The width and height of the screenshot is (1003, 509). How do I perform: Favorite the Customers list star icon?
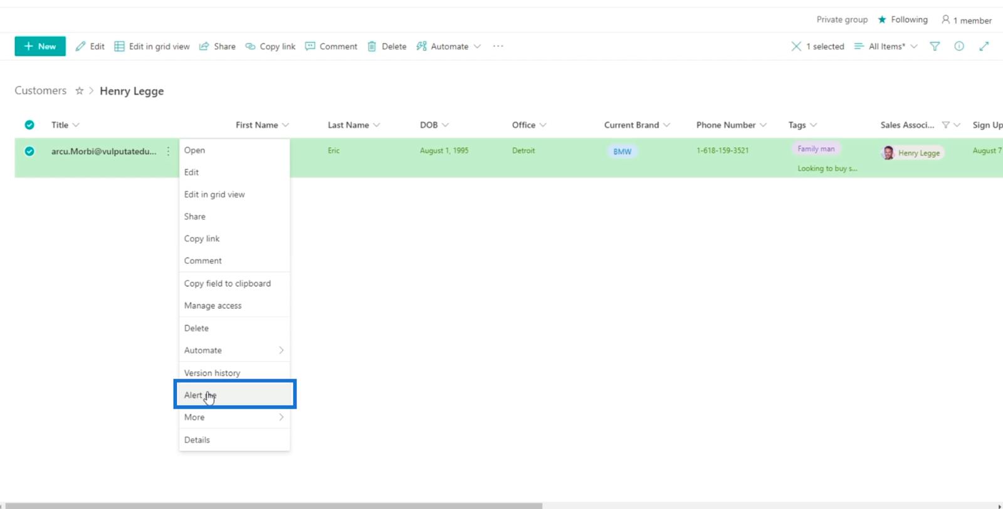(80, 91)
